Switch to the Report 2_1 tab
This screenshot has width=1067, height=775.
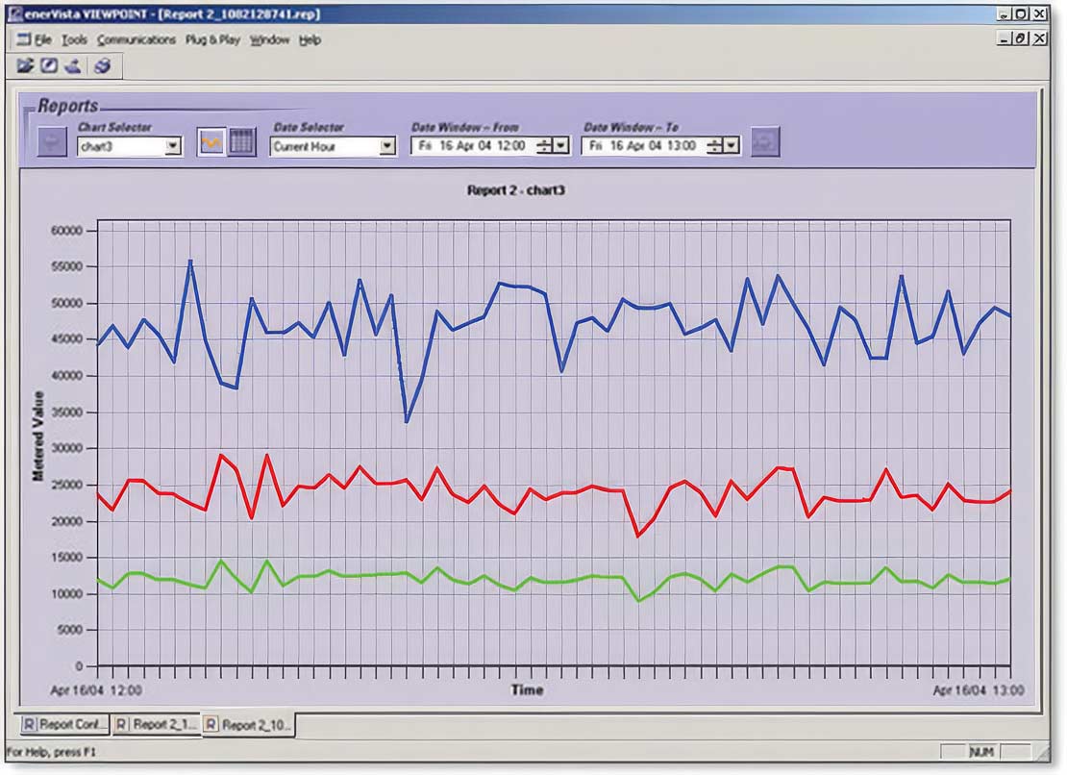[x=156, y=724]
